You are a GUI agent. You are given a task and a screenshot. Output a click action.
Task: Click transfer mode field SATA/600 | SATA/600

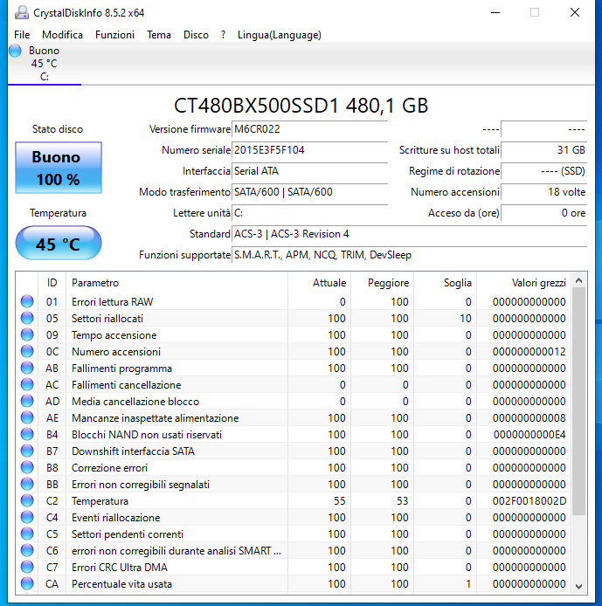pyautogui.click(x=309, y=192)
